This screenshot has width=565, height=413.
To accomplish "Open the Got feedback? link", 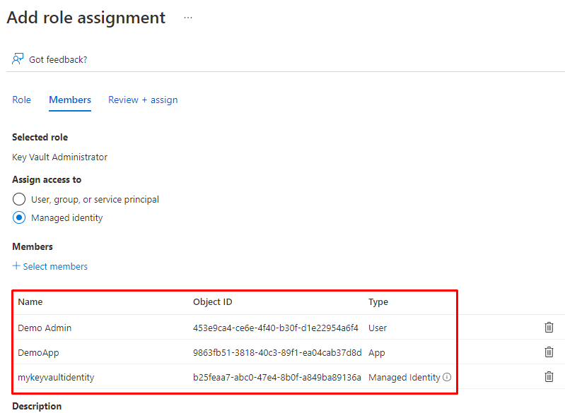I will click(x=58, y=59).
